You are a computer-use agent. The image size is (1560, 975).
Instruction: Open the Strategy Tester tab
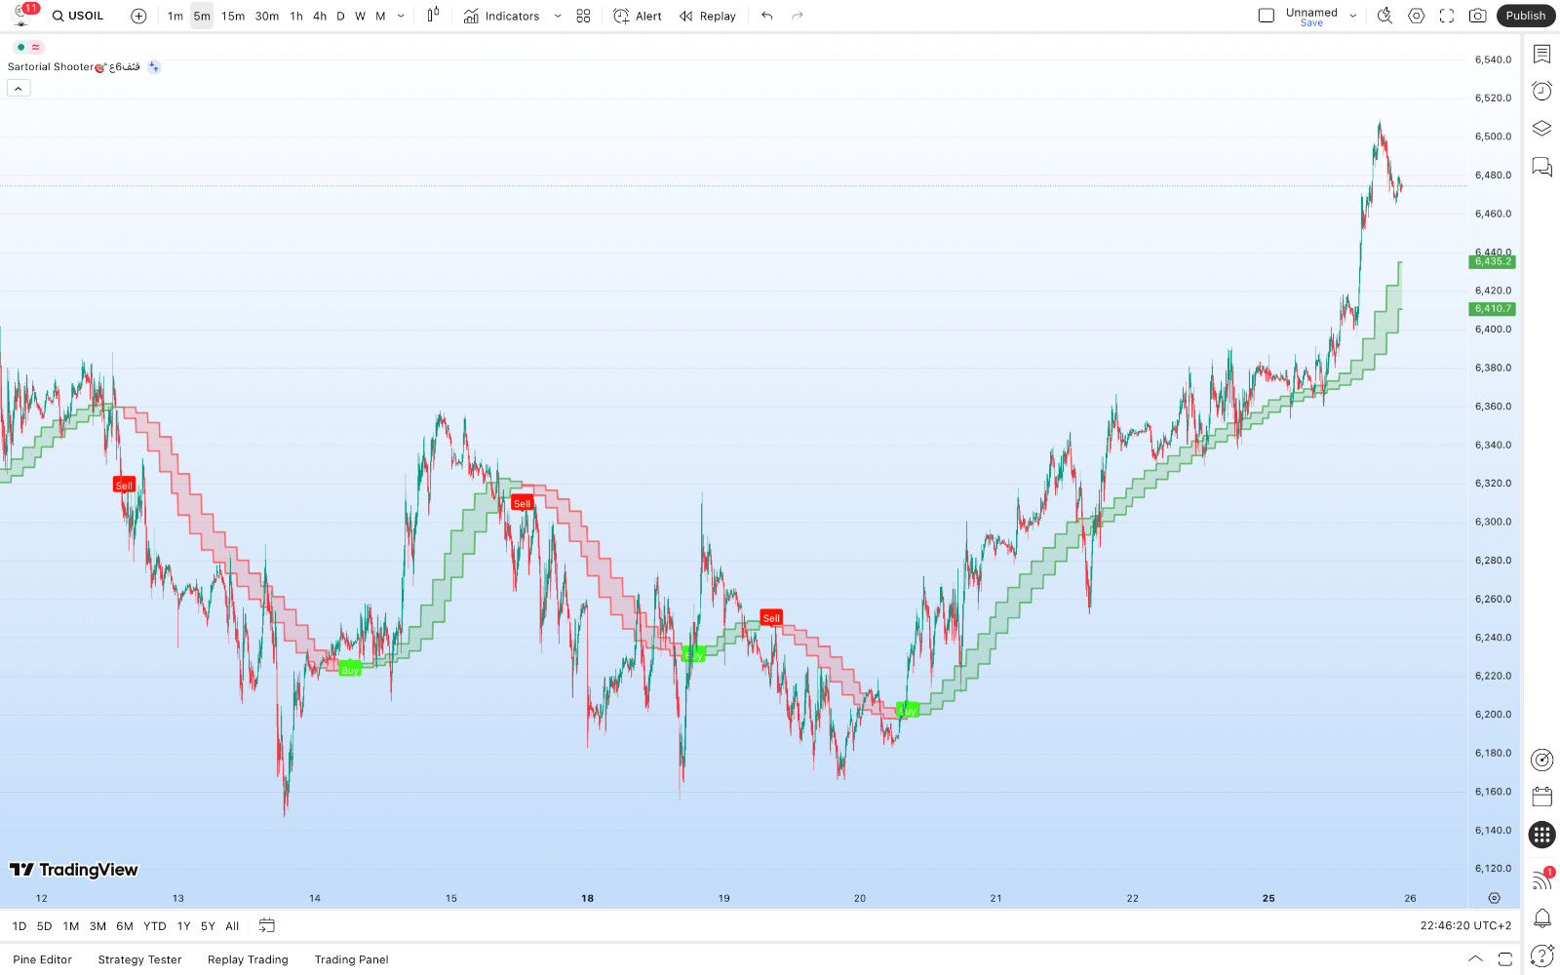pyautogui.click(x=139, y=959)
